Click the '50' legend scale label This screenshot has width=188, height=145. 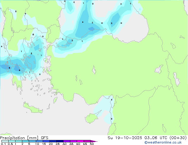pyautogui.click(x=92, y=144)
